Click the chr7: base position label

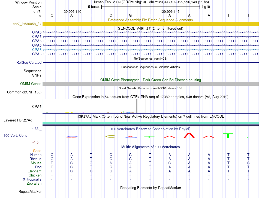click(x=37, y=11)
